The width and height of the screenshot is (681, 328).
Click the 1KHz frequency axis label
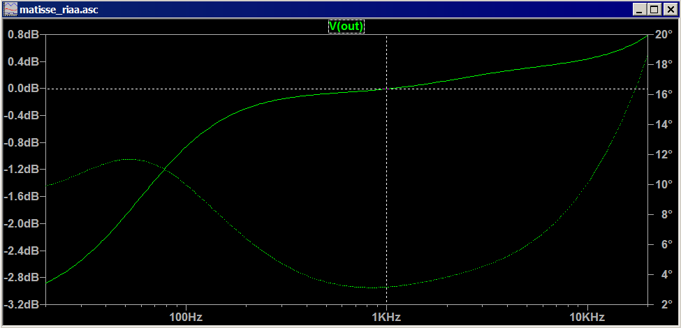[x=386, y=318]
